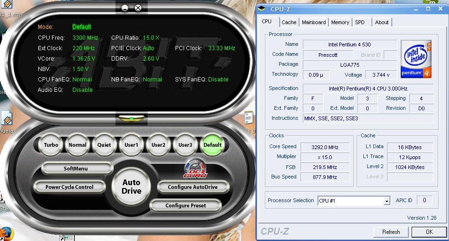Open the Mainboard tab
This screenshot has height=241, width=449.
pyautogui.click(x=314, y=22)
